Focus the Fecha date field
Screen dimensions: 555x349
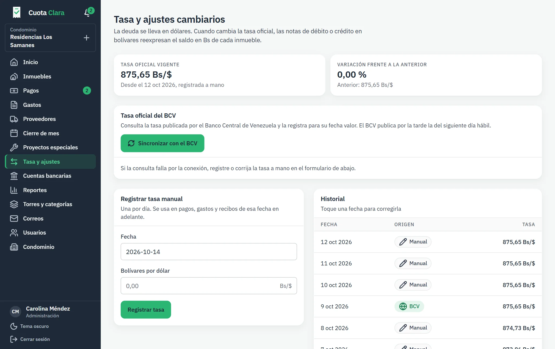tap(209, 252)
